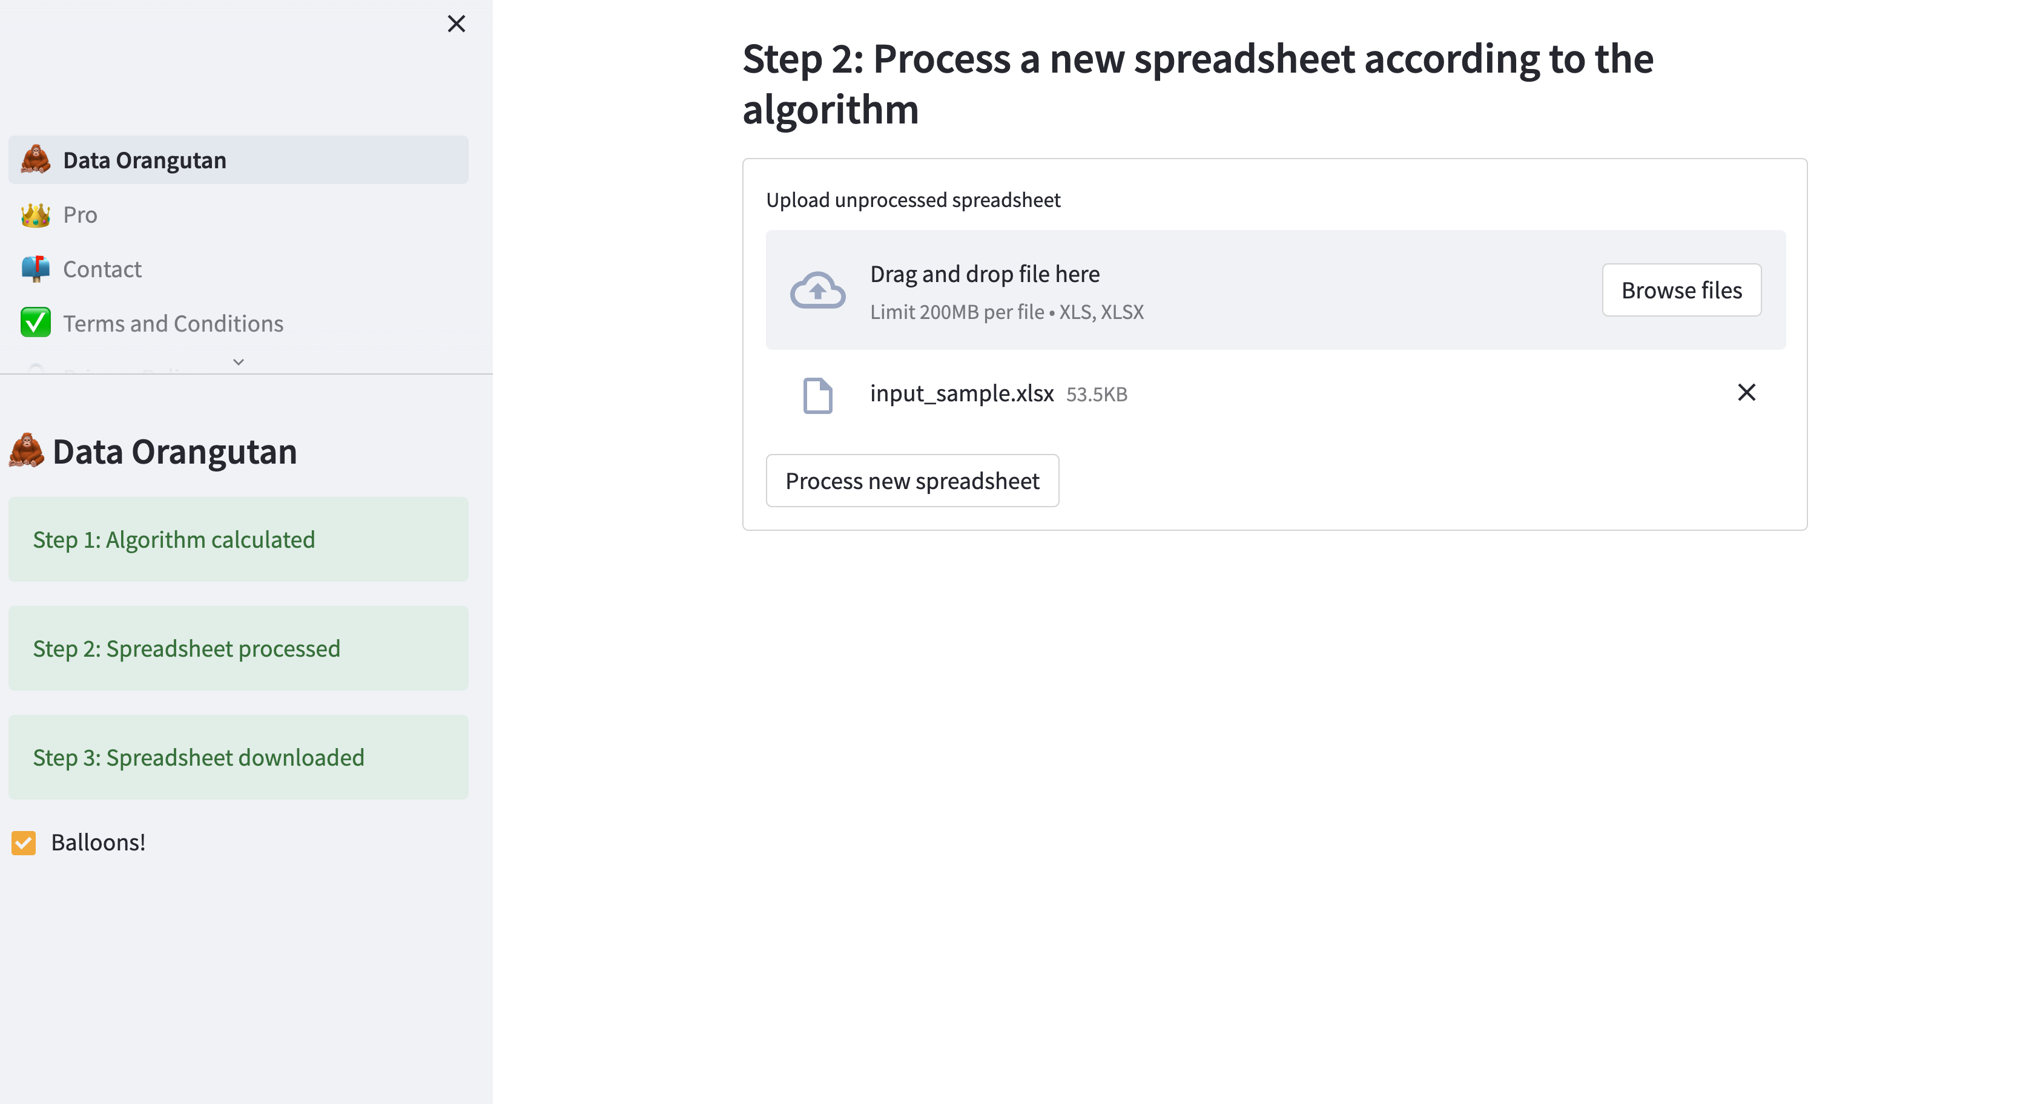Click the Browse files button
Screen dimensions: 2026x1104
(1681, 290)
